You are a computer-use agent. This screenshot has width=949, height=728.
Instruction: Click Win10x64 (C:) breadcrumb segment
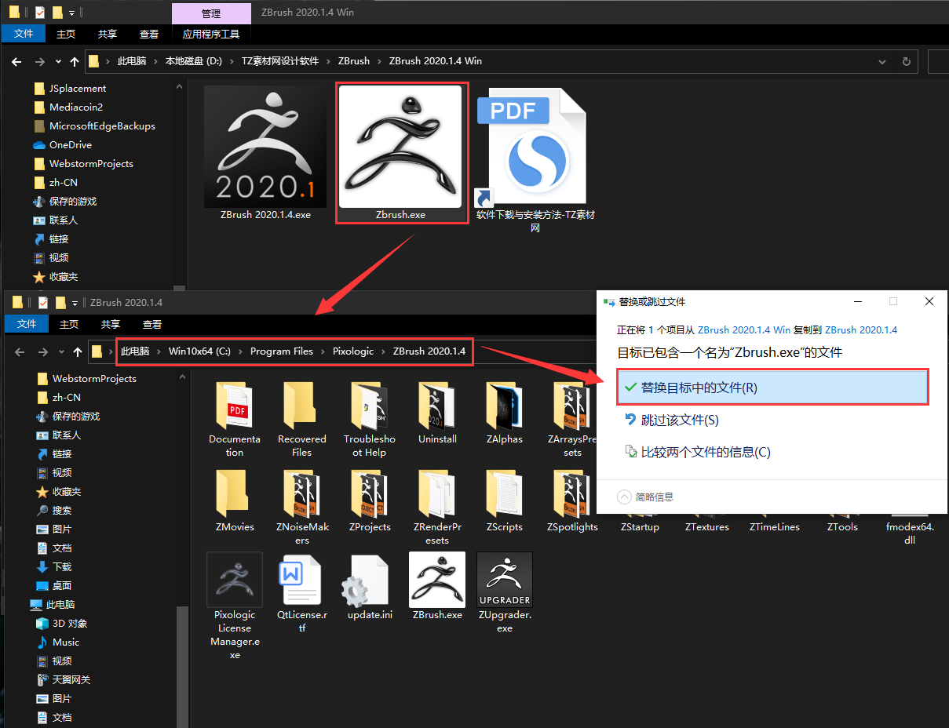pos(199,351)
